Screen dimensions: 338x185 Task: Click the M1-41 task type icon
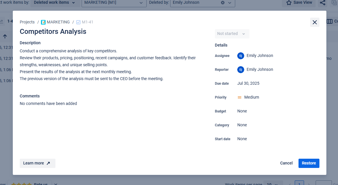pos(78,22)
